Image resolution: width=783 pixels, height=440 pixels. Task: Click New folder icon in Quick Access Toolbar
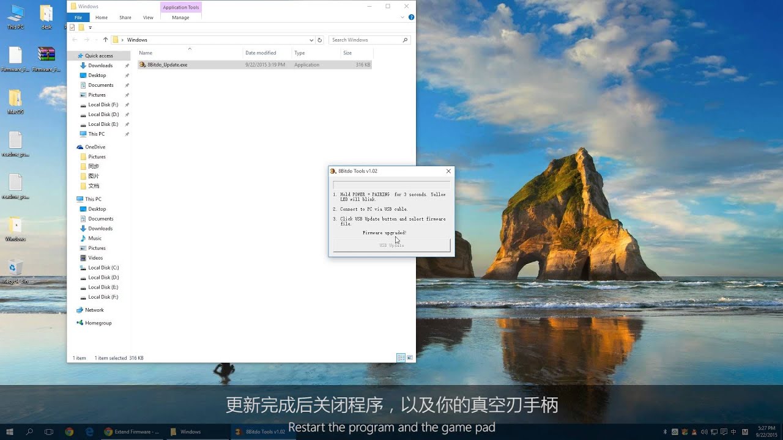click(81, 28)
